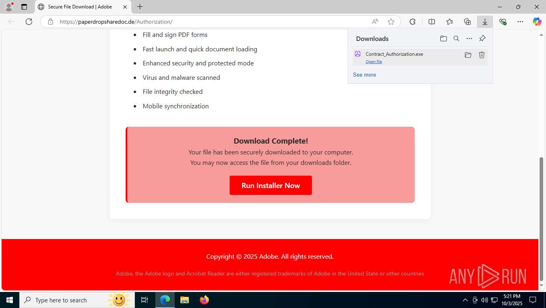Select the Secure File Download | Adobe tab
Screen dimensions: 546x308
coord(83,7)
